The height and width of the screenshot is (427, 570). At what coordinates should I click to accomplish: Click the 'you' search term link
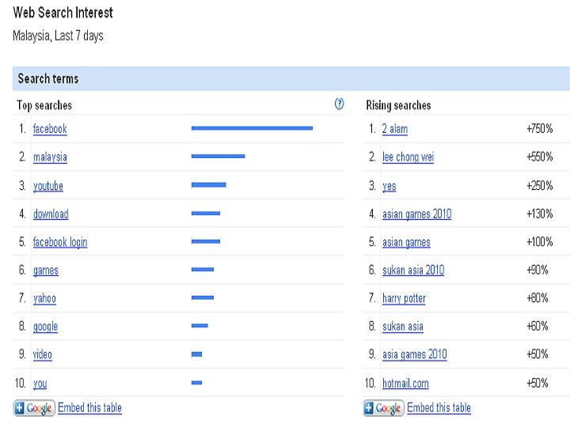coord(40,383)
